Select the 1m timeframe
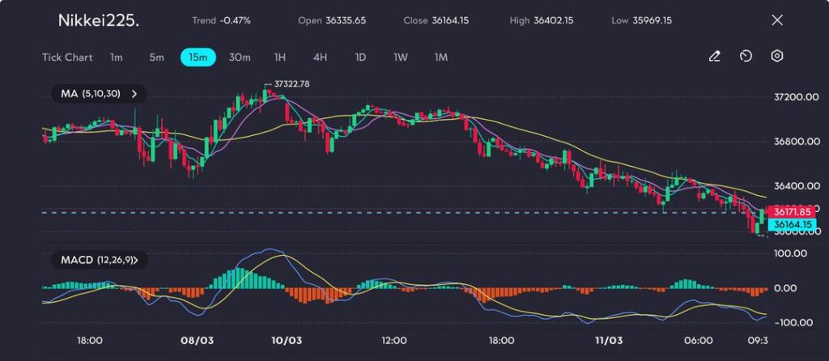Image resolution: width=829 pixels, height=361 pixels. tap(117, 57)
